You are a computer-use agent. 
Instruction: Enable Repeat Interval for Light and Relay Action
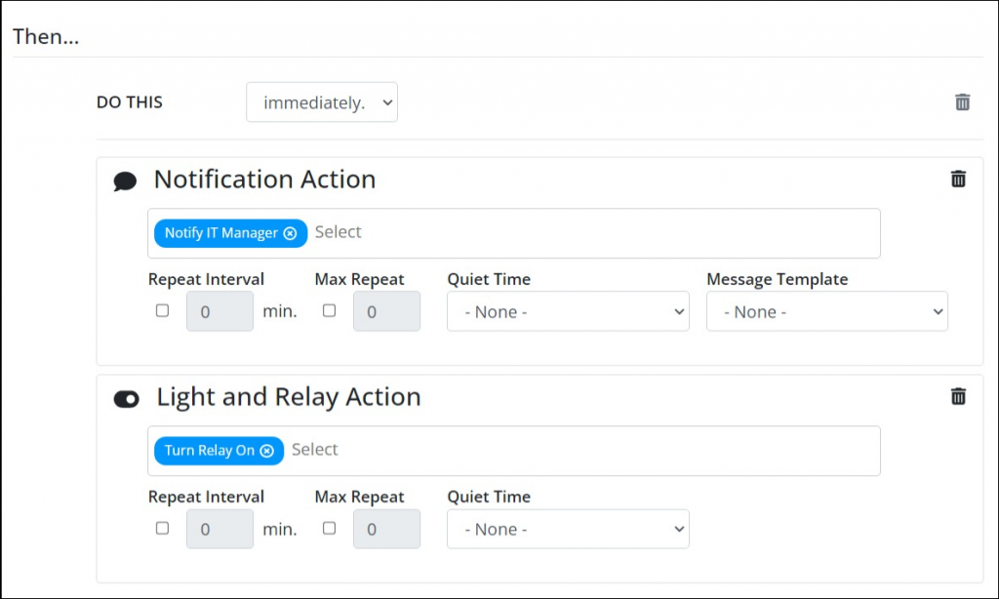pyautogui.click(x=162, y=529)
